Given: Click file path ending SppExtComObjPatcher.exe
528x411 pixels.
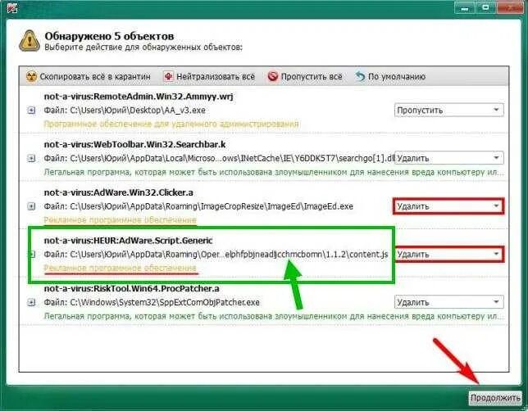Looking at the screenshot, I should pyautogui.click(x=152, y=302).
